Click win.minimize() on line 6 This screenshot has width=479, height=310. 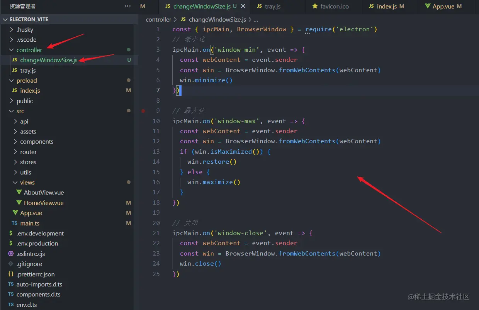(x=206, y=80)
